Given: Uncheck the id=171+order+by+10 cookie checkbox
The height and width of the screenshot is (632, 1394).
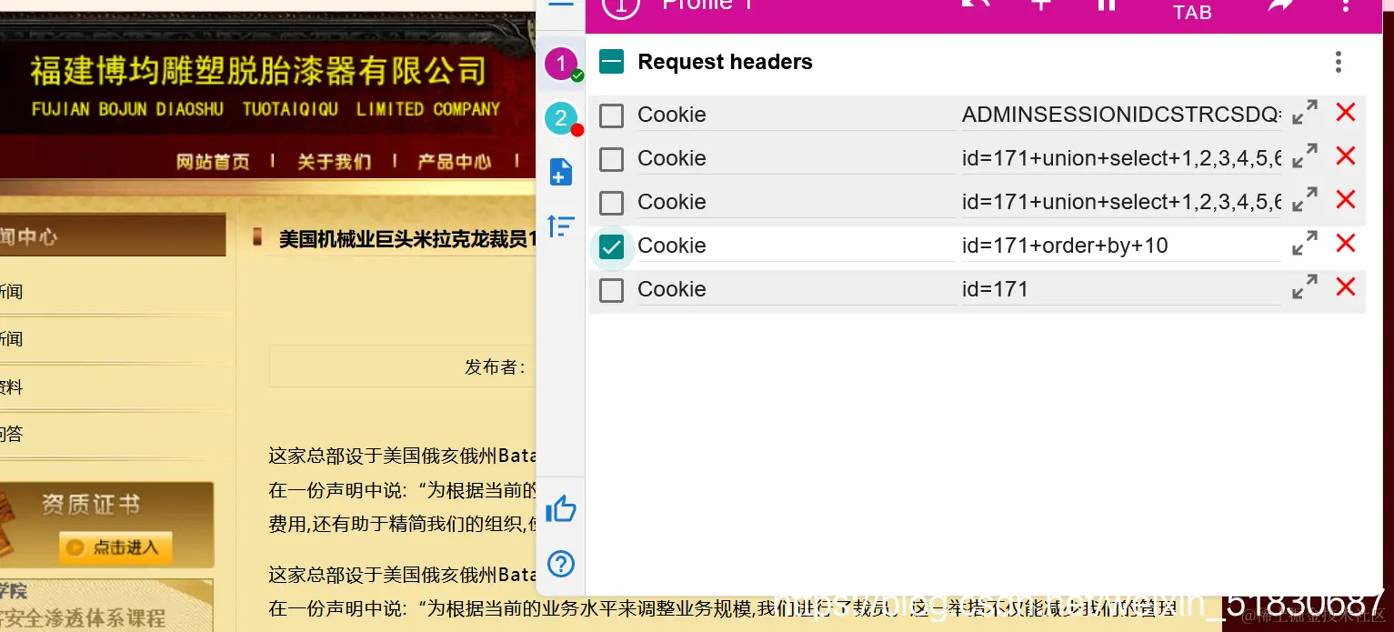Looking at the screenshot, I should click(612, 246).
